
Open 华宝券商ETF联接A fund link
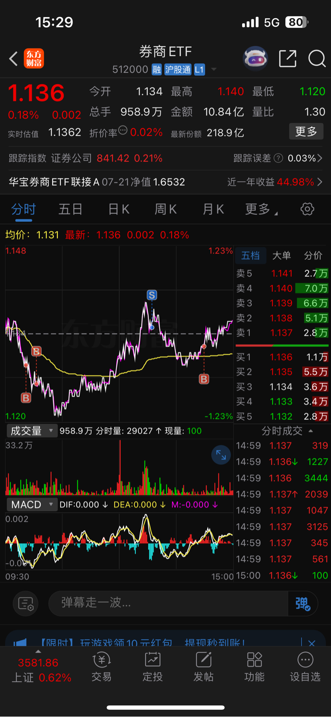(x=97, y=182)
